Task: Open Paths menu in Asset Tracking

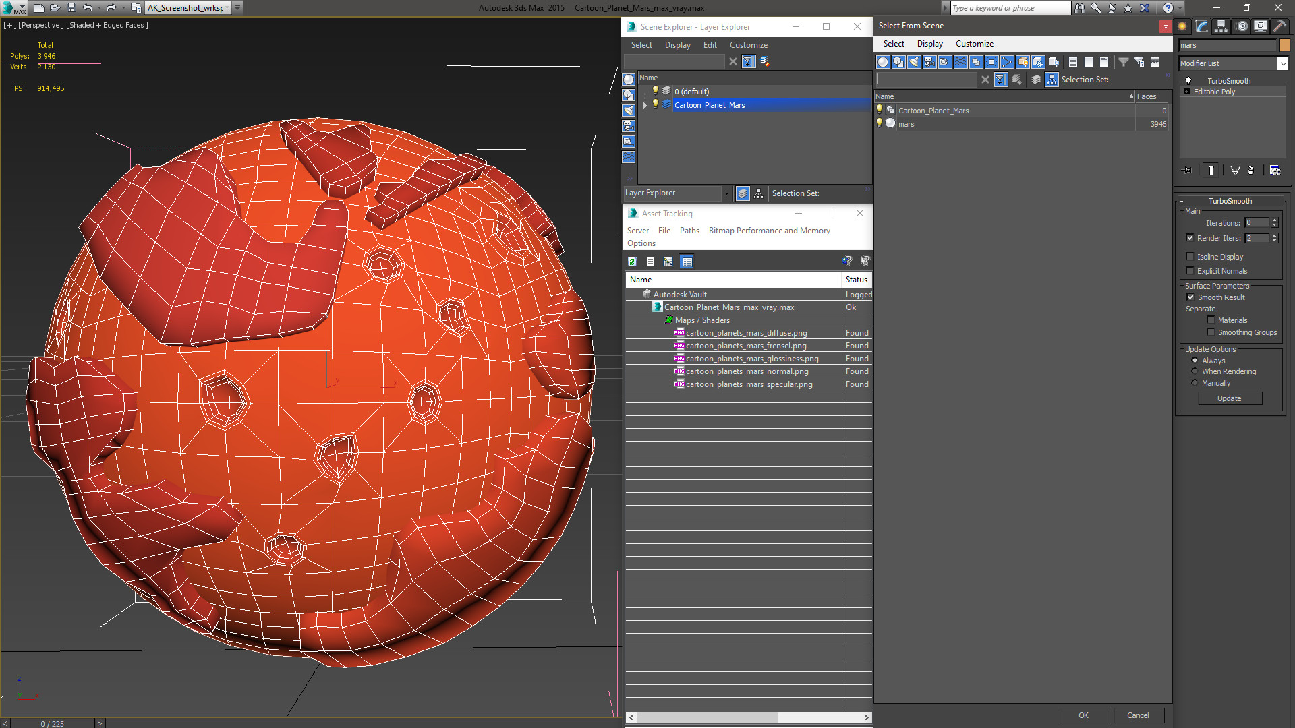Action: point(689,231)
